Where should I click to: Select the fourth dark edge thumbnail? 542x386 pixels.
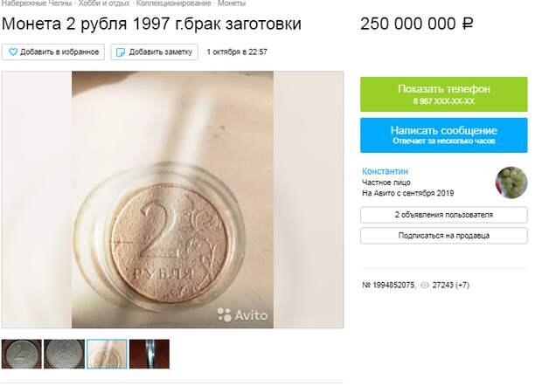(x=149, y=354)
